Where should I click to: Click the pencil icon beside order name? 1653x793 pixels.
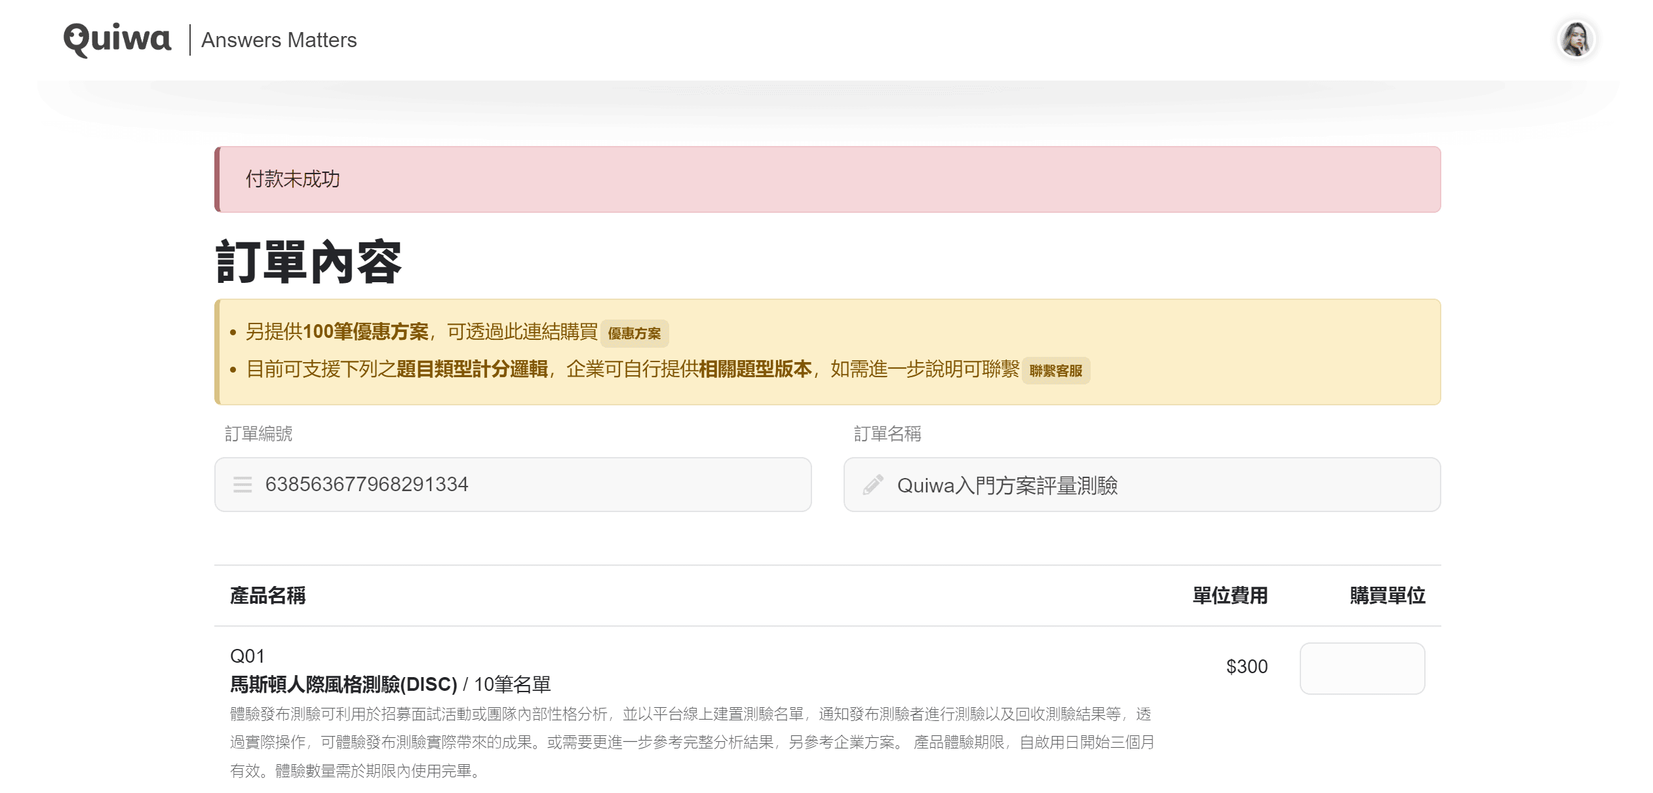[x=872, y=485]
